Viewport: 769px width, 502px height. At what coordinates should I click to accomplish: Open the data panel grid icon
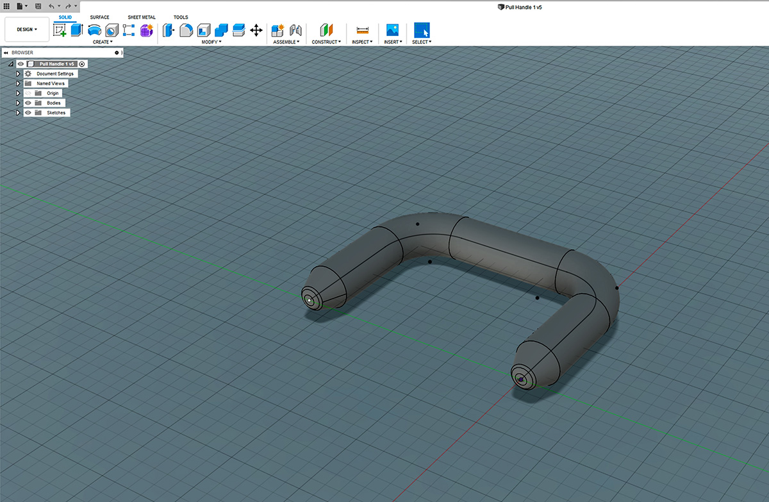click(x=7, y=6)
